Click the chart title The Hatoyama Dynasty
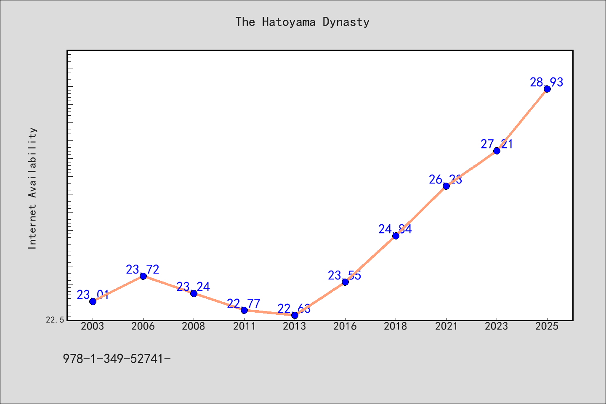This screenshot has width=606, height=404. click(303, 22)
